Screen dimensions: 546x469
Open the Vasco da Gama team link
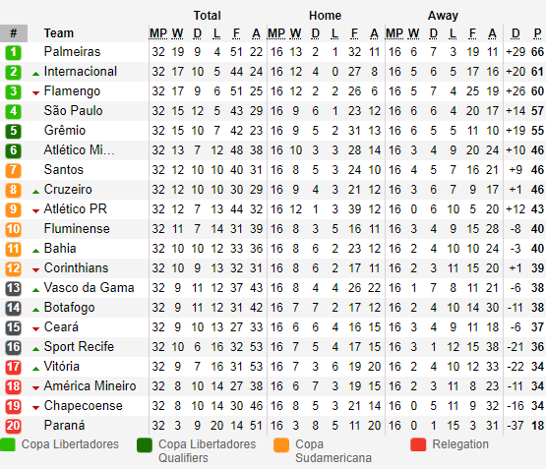[x=90, y=287]
